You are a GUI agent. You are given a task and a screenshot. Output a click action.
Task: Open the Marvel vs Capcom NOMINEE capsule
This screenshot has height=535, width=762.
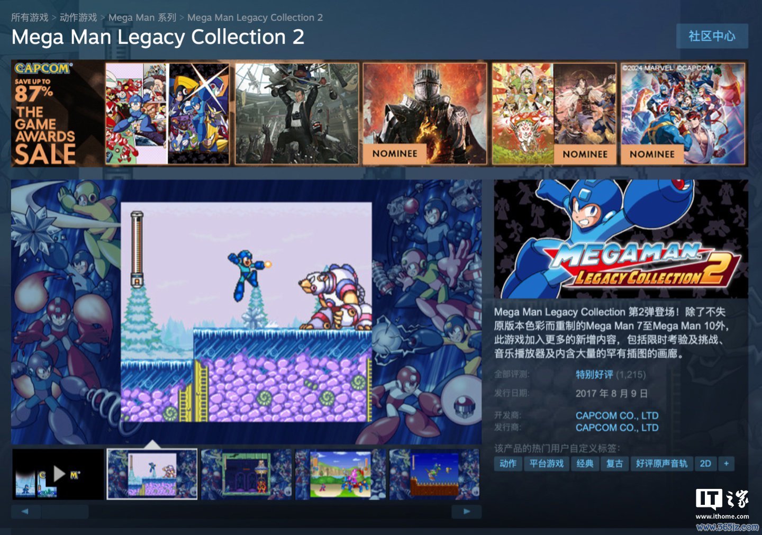click(683, 114)
